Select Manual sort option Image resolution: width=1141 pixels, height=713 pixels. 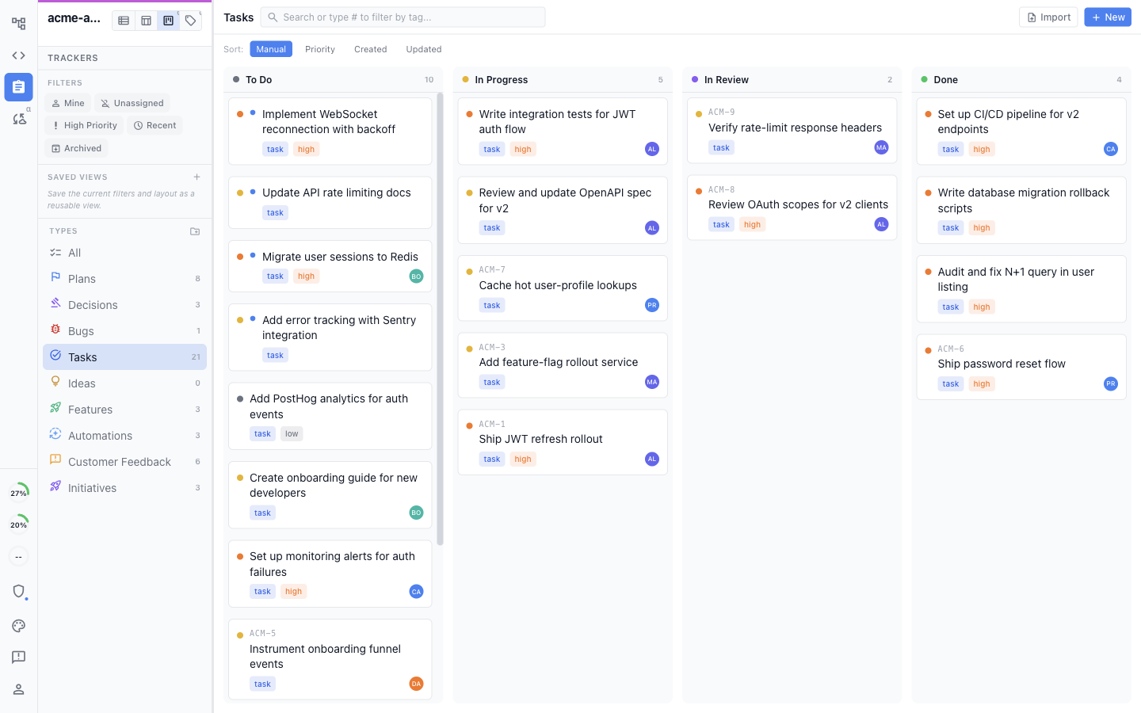[x=271, y=49]
